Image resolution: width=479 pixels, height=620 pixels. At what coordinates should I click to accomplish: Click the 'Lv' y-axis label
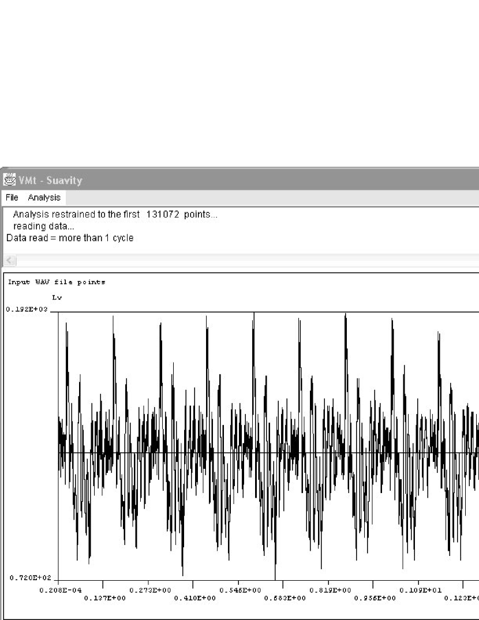[57, 298]
